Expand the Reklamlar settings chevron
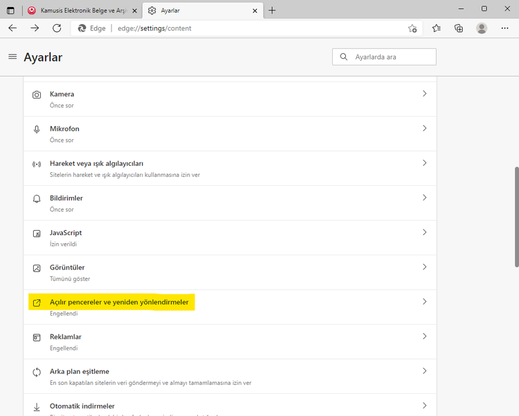Image resolution: width=519 pixels, height=416 pixels. click(x=425, y=337)
